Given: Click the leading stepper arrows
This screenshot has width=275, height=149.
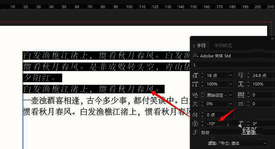Looking at the screenshot, I should tap(248, 76).
